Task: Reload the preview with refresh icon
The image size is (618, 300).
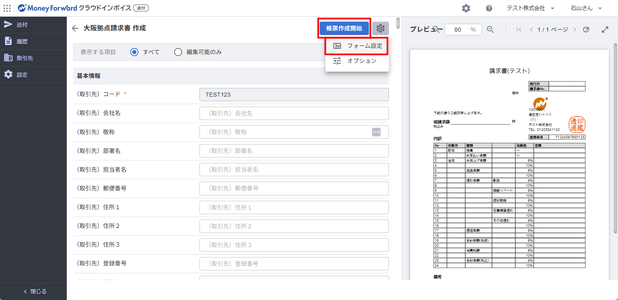Action: [586, 30]
